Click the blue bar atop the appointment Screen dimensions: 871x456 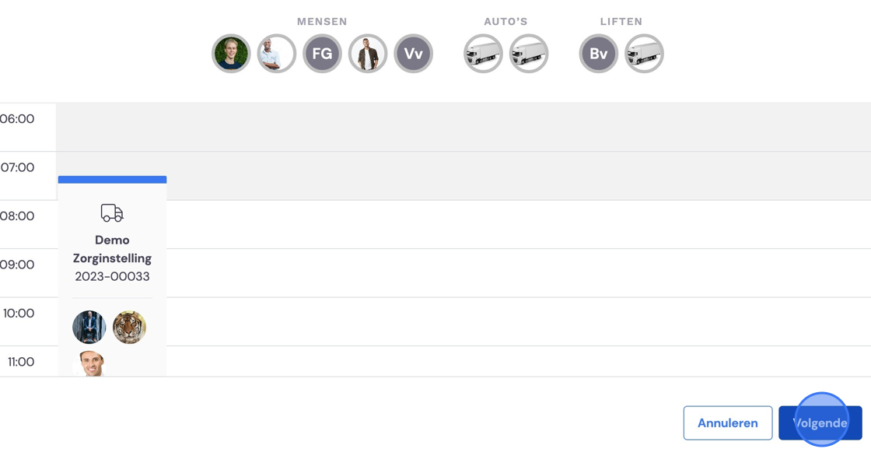[112, 180]
